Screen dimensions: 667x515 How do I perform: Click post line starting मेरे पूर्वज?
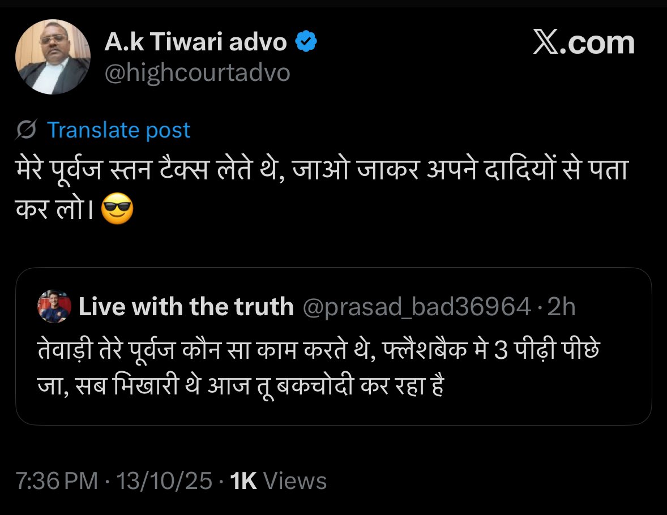(322, 170)
